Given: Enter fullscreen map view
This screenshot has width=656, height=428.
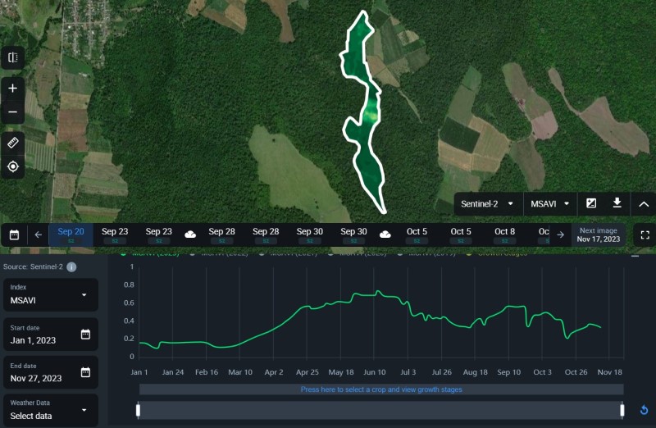Looking at the screenshot, I should [645, 234].
